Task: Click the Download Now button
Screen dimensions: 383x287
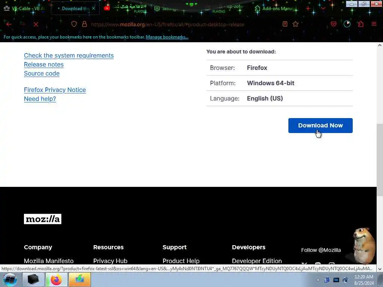Action: pos(321,126)
